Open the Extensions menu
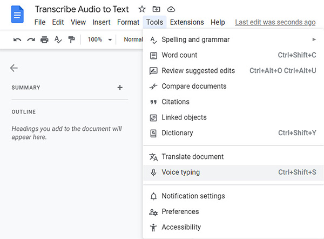This screenshot has height=239, width=324. [187, 22]
